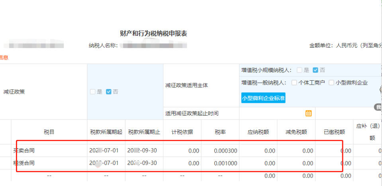
Task: Click 计税依据 value in 买卖合同 row
Action: click(x=194, y=151)
